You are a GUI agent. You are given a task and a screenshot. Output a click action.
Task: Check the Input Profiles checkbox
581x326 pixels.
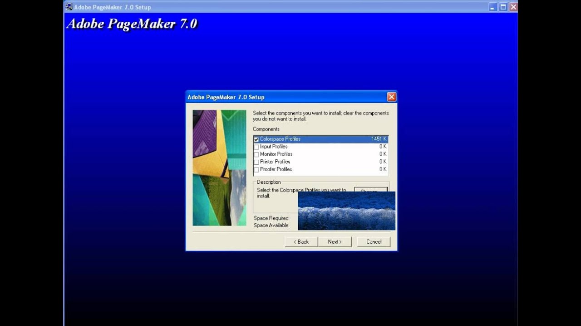coord(256,147)
